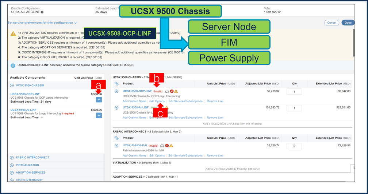Click the Invalid badge on UCSX-9508-OCP-LINF
The image size is (368, 194).
(158, 91)
